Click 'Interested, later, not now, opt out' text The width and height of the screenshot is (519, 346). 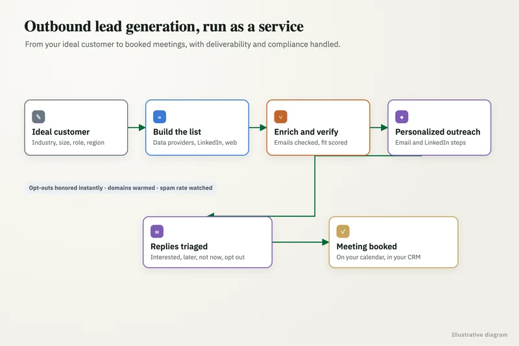(x=198, y=257)
